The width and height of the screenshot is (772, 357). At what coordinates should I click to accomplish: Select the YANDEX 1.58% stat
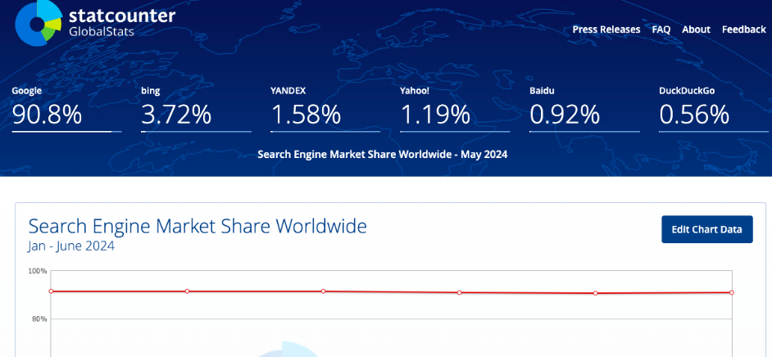tap(306, 115)
